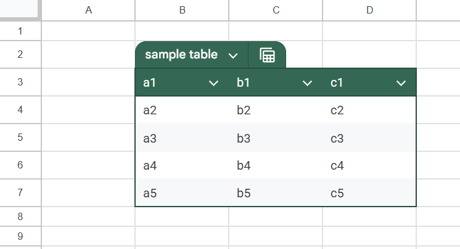Click the table view calculator icon
The width and height of the screenshot is (460, 249).
point(267,55)
